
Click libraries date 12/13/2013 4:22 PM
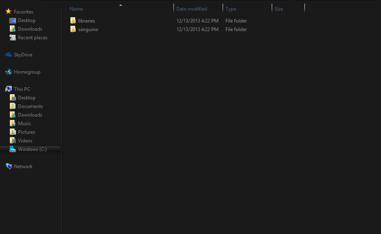coord(197,21)
